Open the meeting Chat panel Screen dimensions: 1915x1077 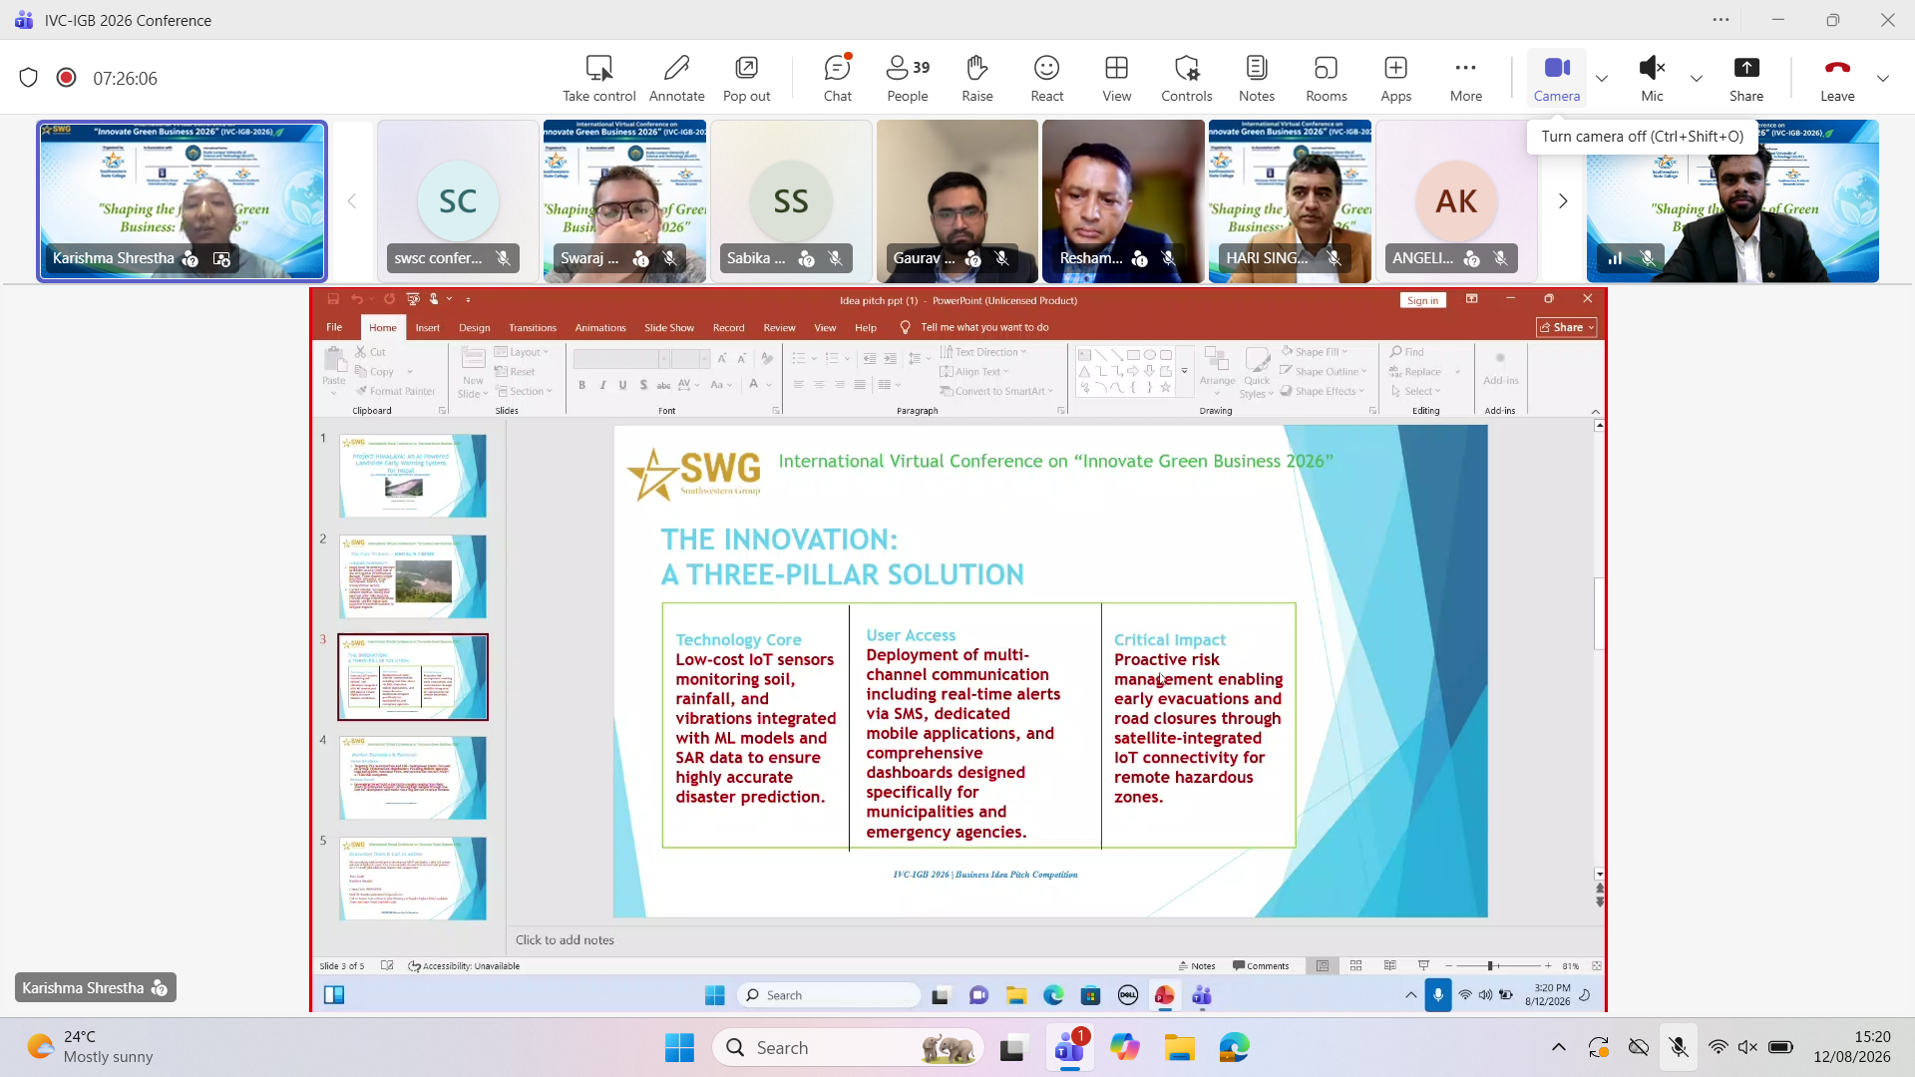(837, 79)
